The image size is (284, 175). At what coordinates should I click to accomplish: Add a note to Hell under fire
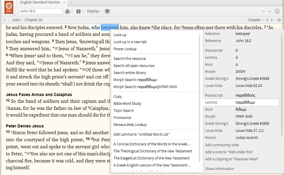[x=229, y=152]
